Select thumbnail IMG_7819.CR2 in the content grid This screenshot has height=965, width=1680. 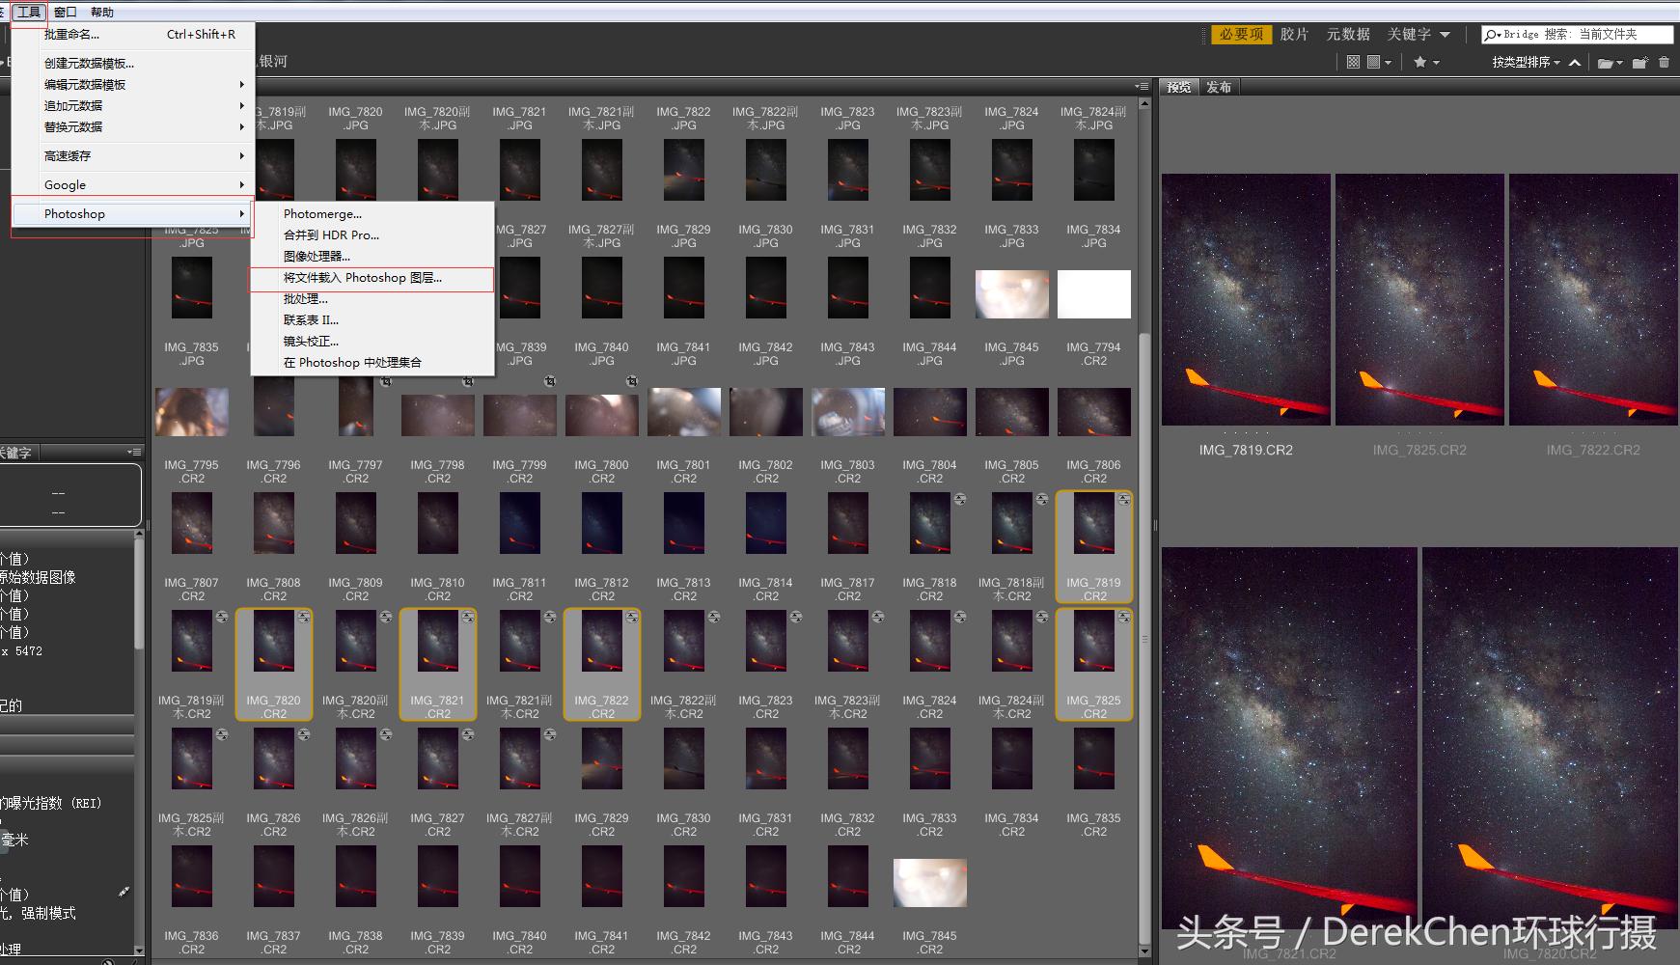coord(1093,547)
